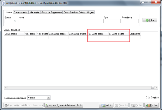Sort by the Conta crédito column header
Screen dimensions: 162x110
pos(14,34)
